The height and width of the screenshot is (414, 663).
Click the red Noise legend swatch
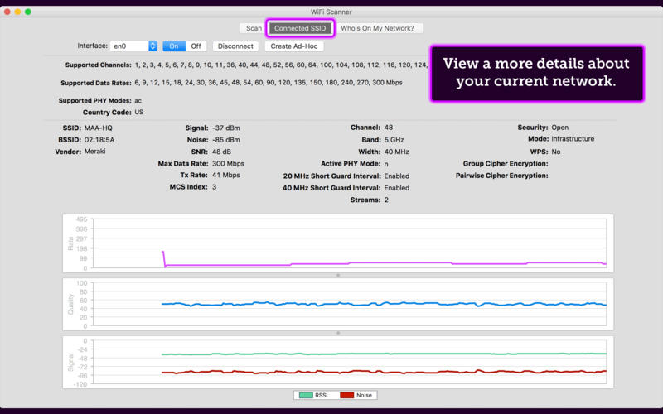tap(346, 396)
